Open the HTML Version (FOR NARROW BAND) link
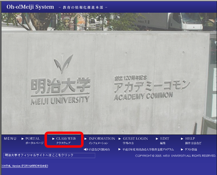Screen dimensions: 217x175 click(x=25, y=166)
